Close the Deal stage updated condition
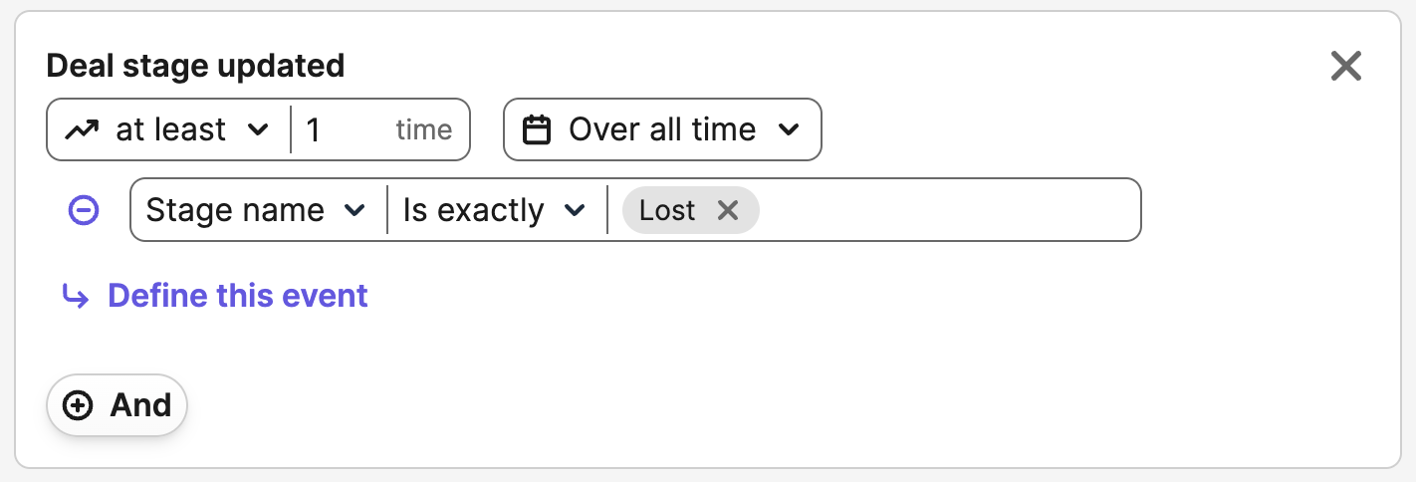 [x=1345, y=67]
